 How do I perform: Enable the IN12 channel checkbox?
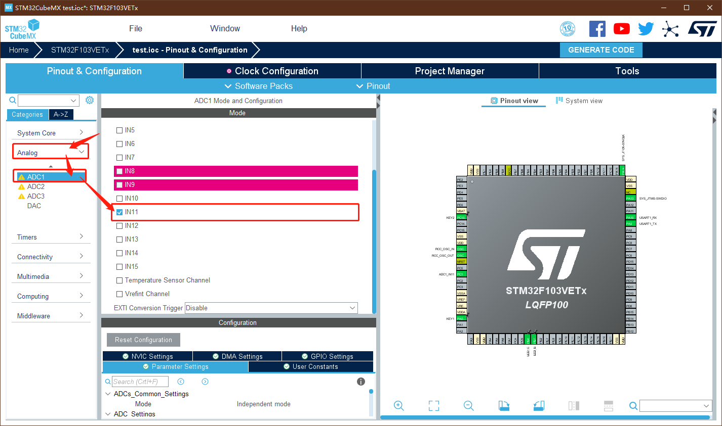point(119,226)
